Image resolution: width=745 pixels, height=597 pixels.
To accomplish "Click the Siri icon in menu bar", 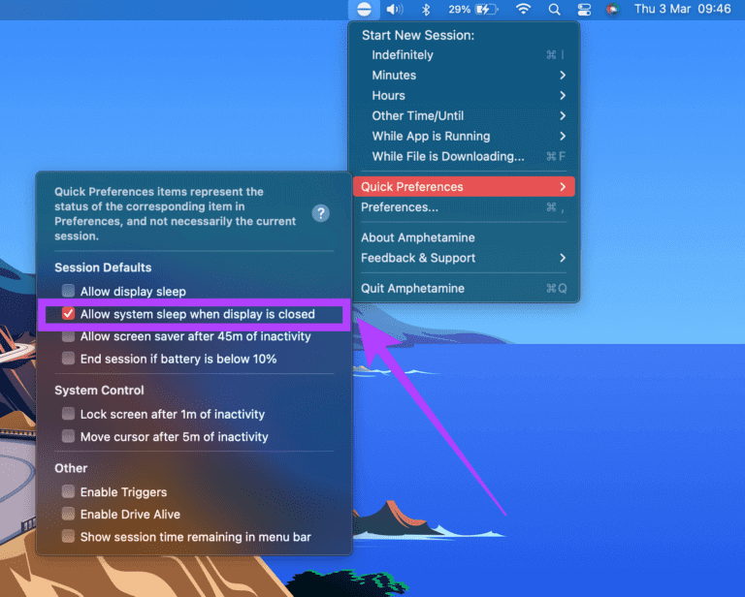I will [612, 10].
